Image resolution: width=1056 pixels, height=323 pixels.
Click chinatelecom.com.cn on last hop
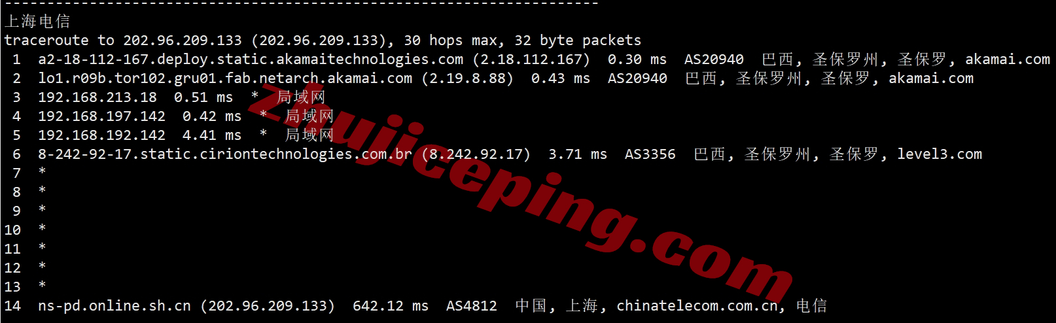[697, 306]
